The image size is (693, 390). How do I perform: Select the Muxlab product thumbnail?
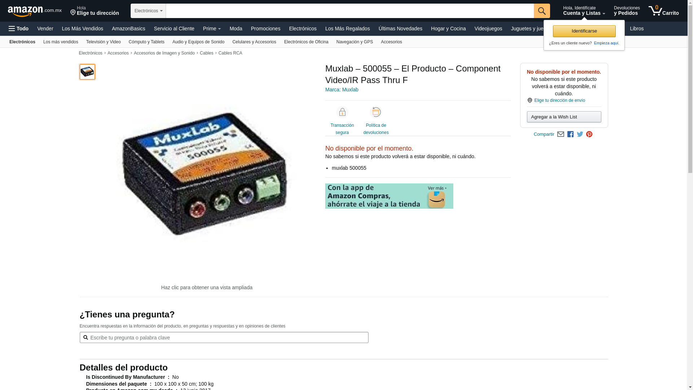tap(87, 72)
